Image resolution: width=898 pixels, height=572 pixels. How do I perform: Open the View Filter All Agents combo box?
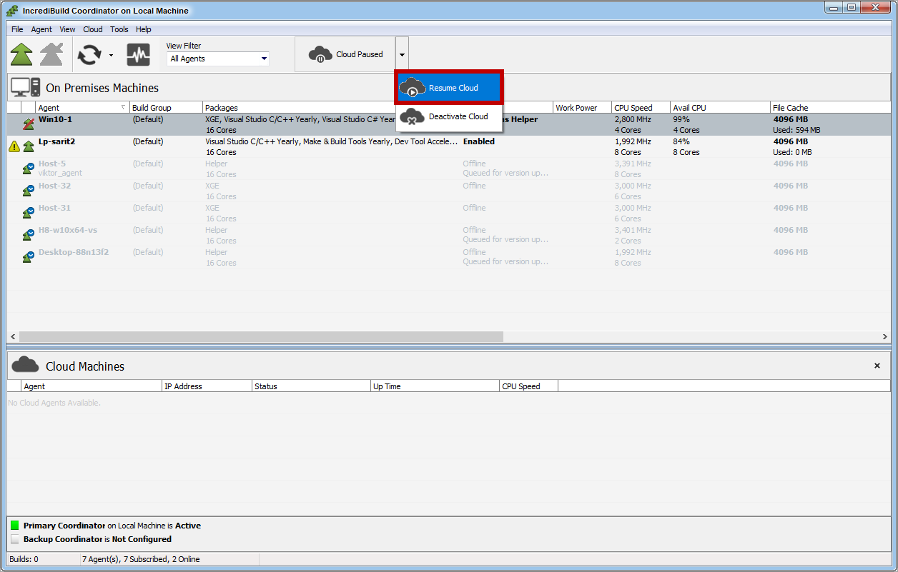(218, 59)
